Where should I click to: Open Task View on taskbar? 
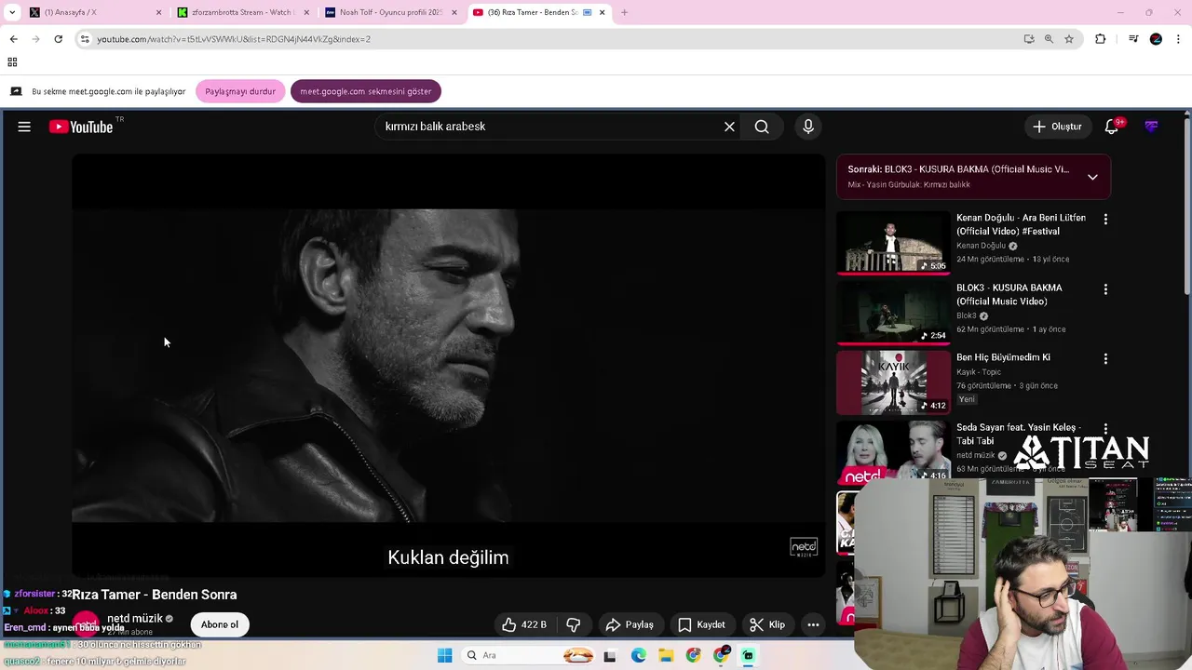[610, 655]
